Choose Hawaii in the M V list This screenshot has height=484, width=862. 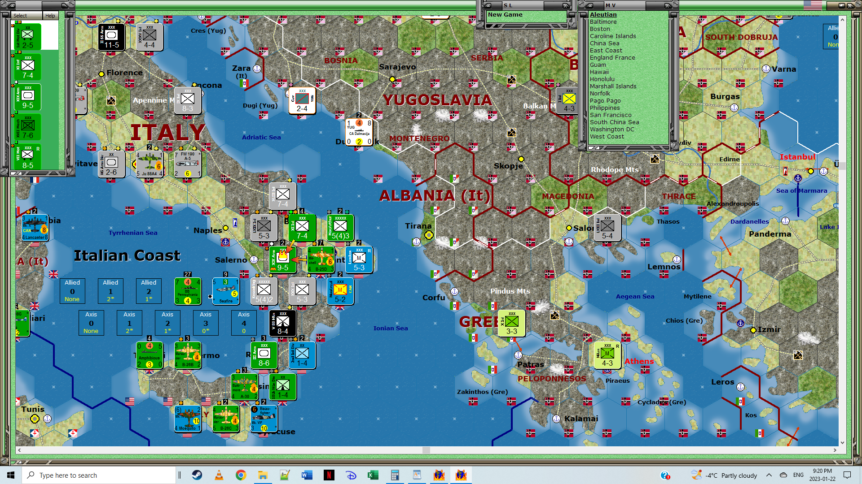[x=599, y=72]
